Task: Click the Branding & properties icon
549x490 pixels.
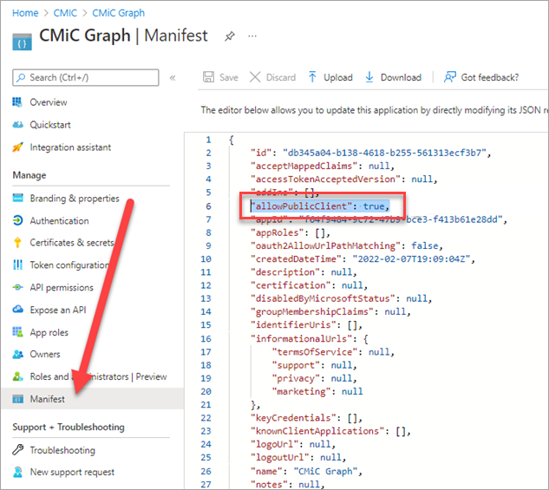Action: point(17,198)
